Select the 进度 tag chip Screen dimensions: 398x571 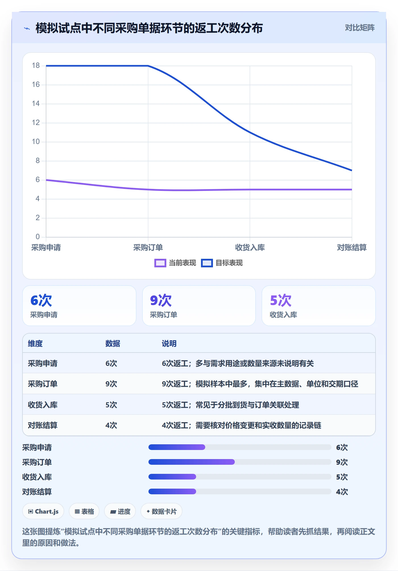click(120, 511)
